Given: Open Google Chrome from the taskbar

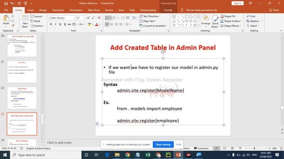Looking at the screenshot, I should coord(127,155).
